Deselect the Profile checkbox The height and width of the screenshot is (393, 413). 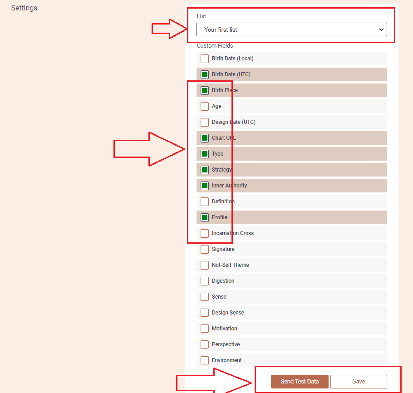point(205,217)
